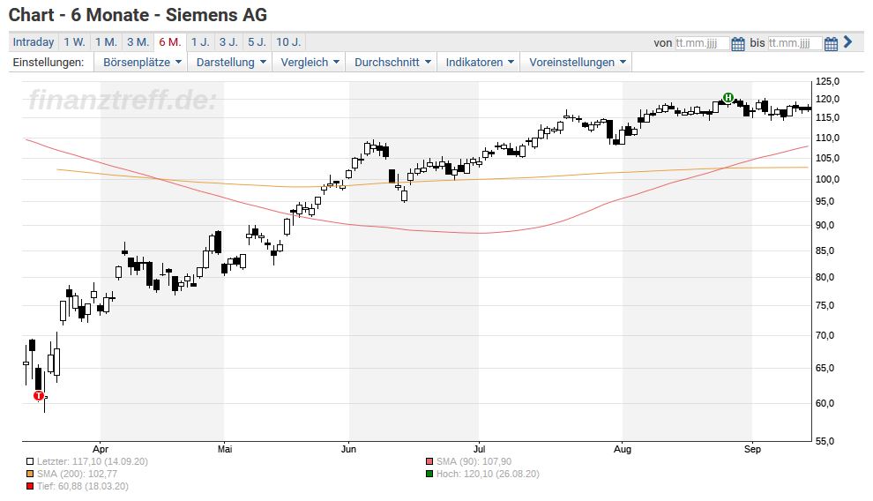Click the 'Apr' x-axis month label
Viewport: 873px width, 501px height.
click(x=101, y=449)
